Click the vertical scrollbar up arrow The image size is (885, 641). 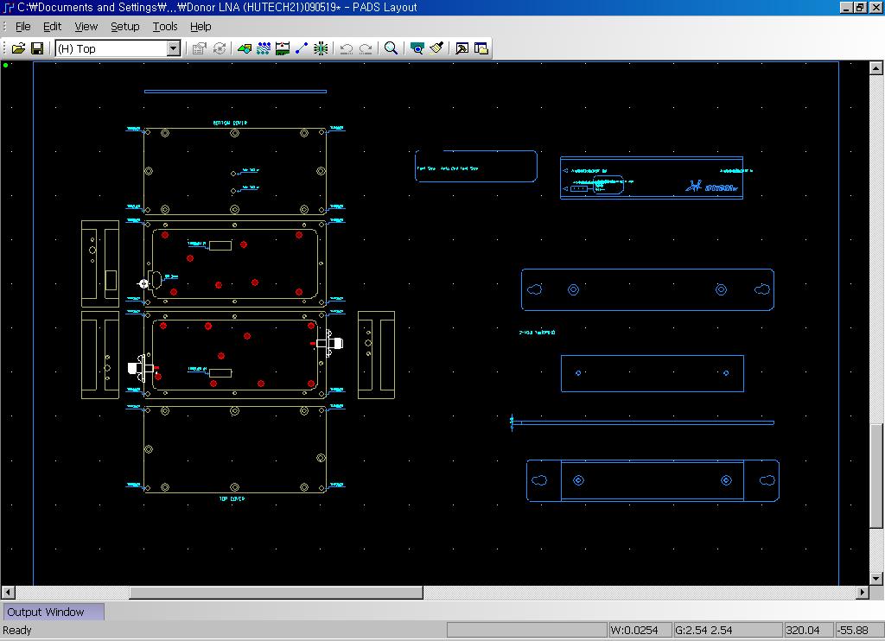click(x=876, y=67)
